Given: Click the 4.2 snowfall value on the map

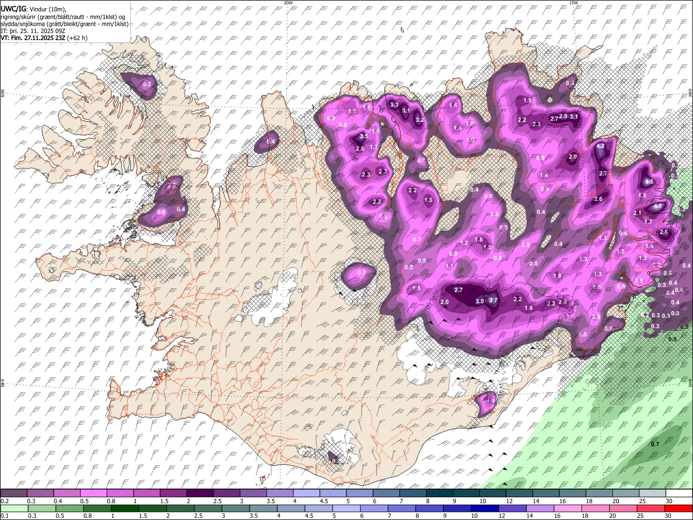Looking at the screenshot, I should (x=600, y=146).
